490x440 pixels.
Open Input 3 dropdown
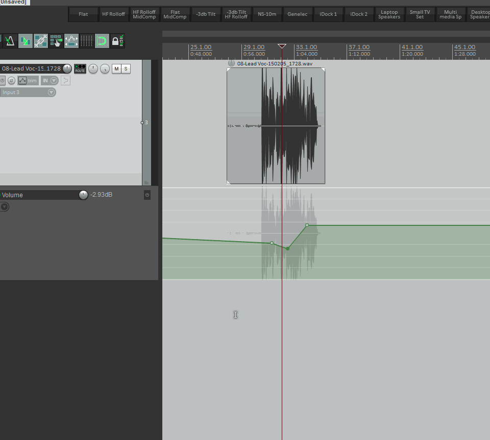tap(28, 92)
